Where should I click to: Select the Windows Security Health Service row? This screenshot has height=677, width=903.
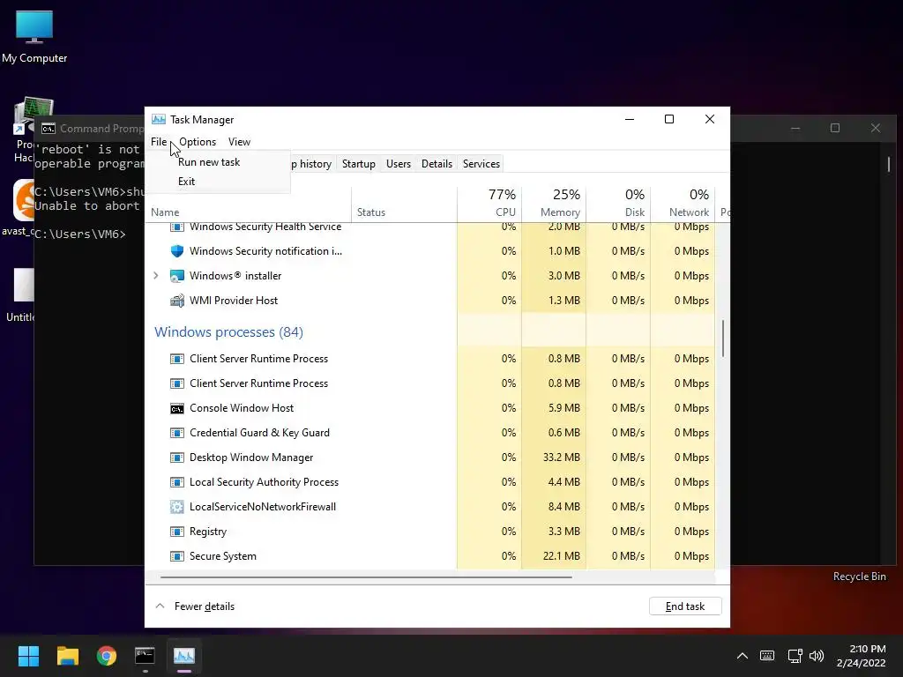(430, 227)
